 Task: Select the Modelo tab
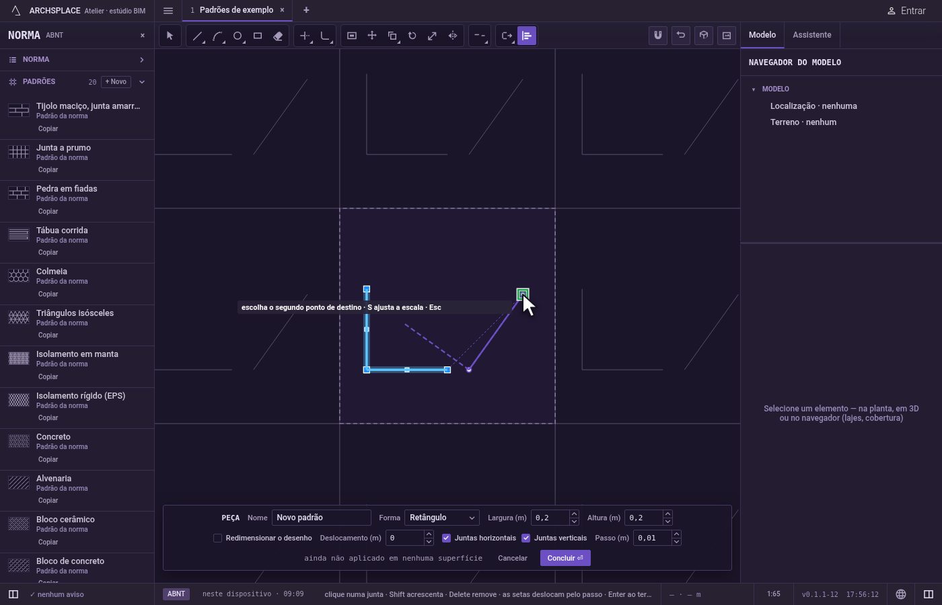(762, 35)
